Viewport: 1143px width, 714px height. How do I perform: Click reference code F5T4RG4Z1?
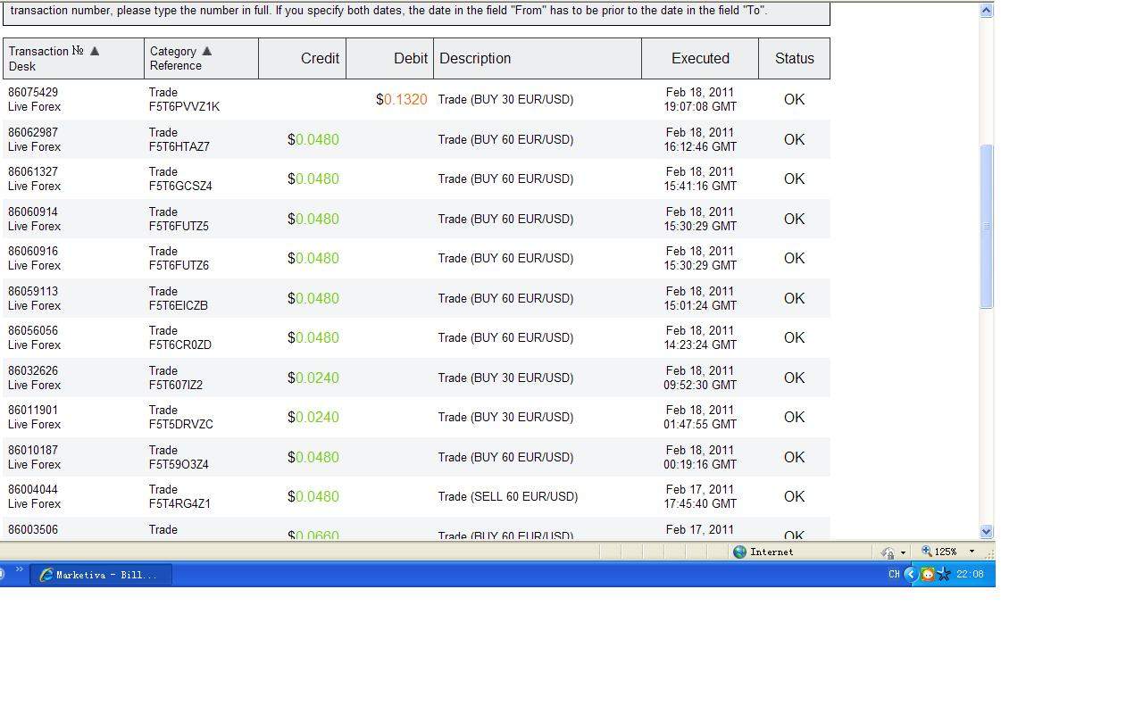[179, 503]
